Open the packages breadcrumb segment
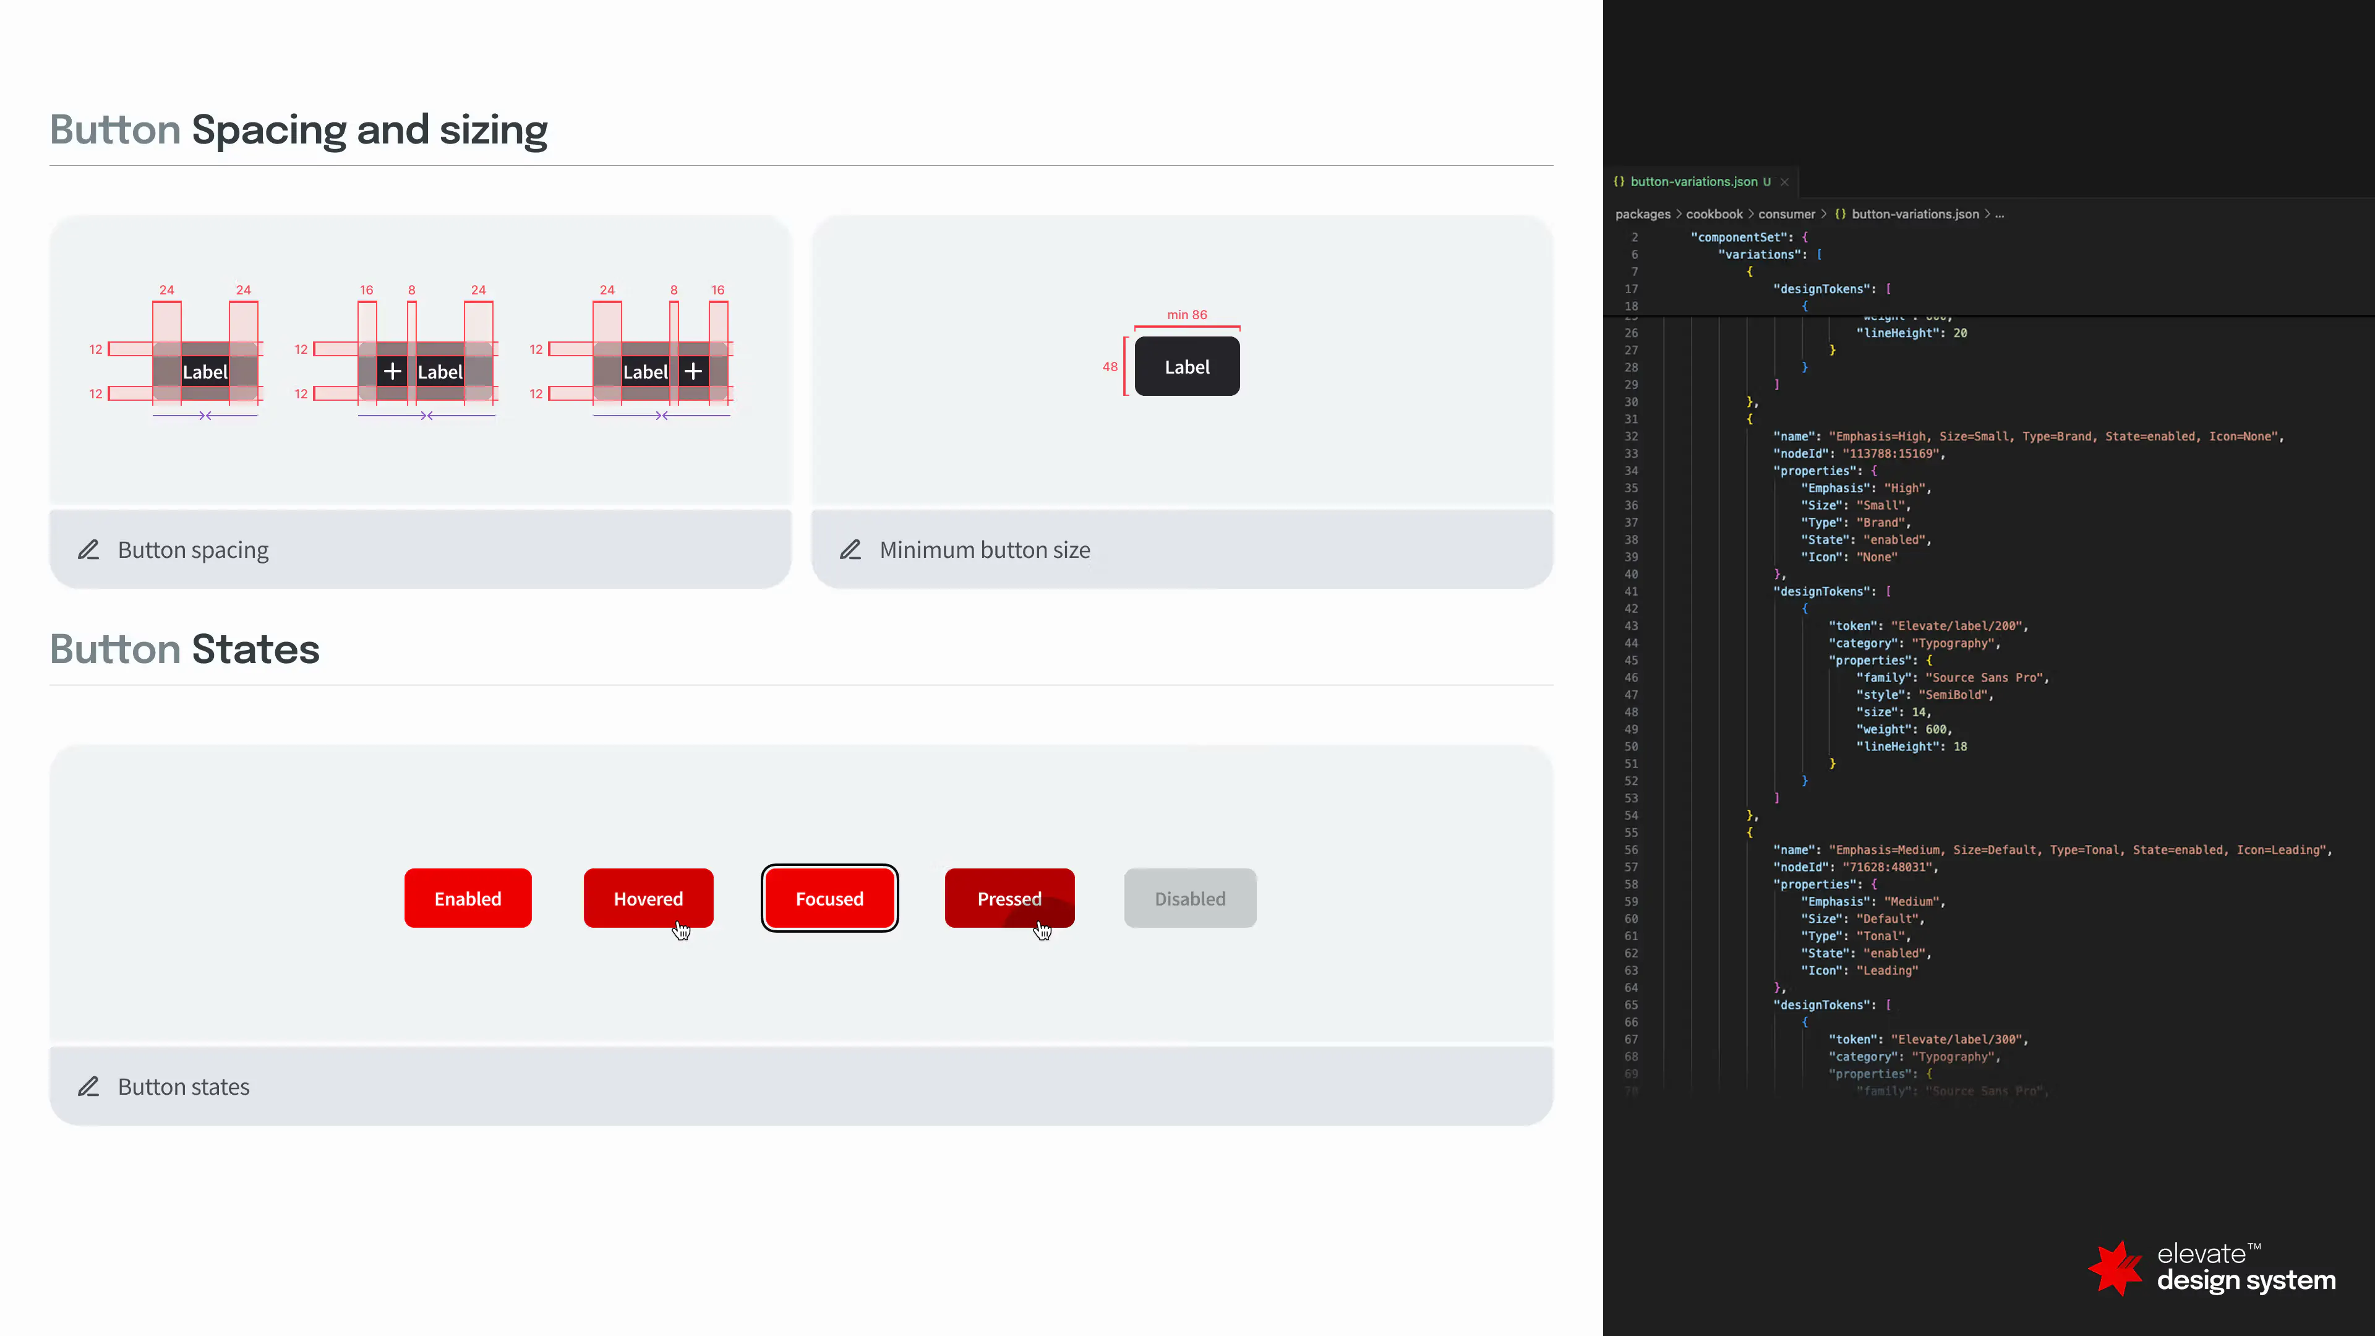This screenshot has width=2375, height=1336. pyautogui.click(x=1643, y=214)
